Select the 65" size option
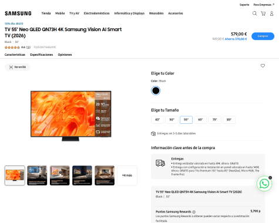Image resolution: width=279 pixels, height=223 pixels. click(200, 120)
